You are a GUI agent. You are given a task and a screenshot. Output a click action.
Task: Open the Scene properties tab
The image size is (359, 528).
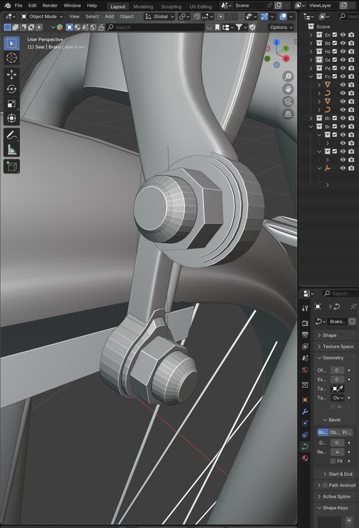(305, 358)
